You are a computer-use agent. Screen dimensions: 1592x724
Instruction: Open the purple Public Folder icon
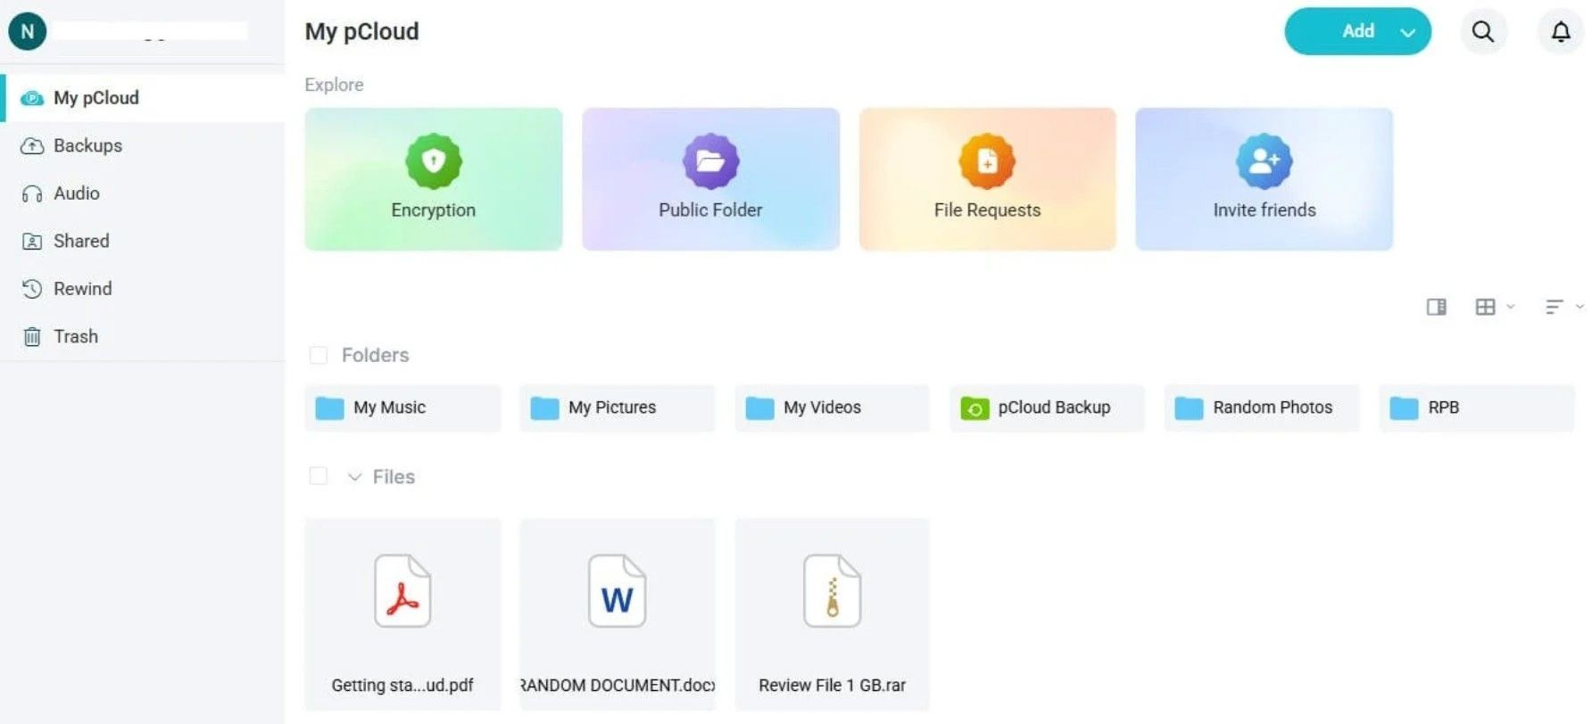[710, 161]
